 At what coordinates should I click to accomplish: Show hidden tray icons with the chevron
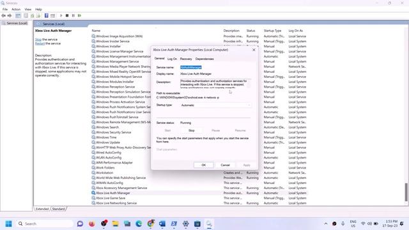coord(326,224)
